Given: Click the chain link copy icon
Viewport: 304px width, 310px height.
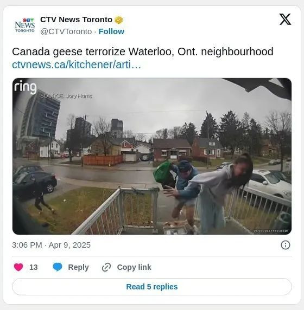Looking at the screenshot, I should 106,267.
